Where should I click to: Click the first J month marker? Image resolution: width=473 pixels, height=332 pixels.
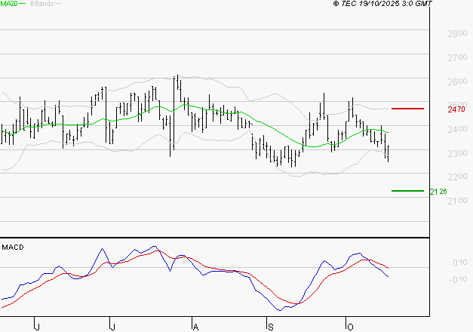click(37, 327)
